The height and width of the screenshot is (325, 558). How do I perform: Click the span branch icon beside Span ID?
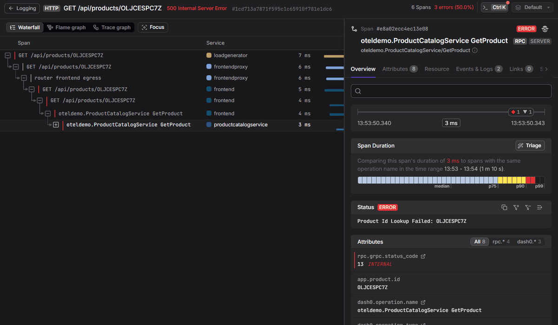click(x=354, y=29)
